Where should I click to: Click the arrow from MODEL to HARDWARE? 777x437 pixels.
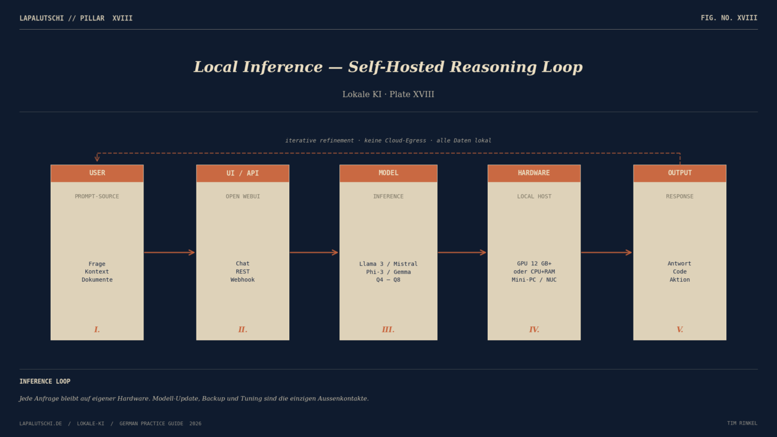[462, 252]
